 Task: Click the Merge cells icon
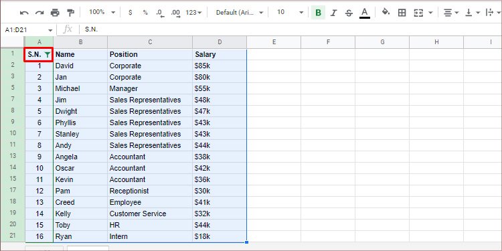click(x=418, y=13)
